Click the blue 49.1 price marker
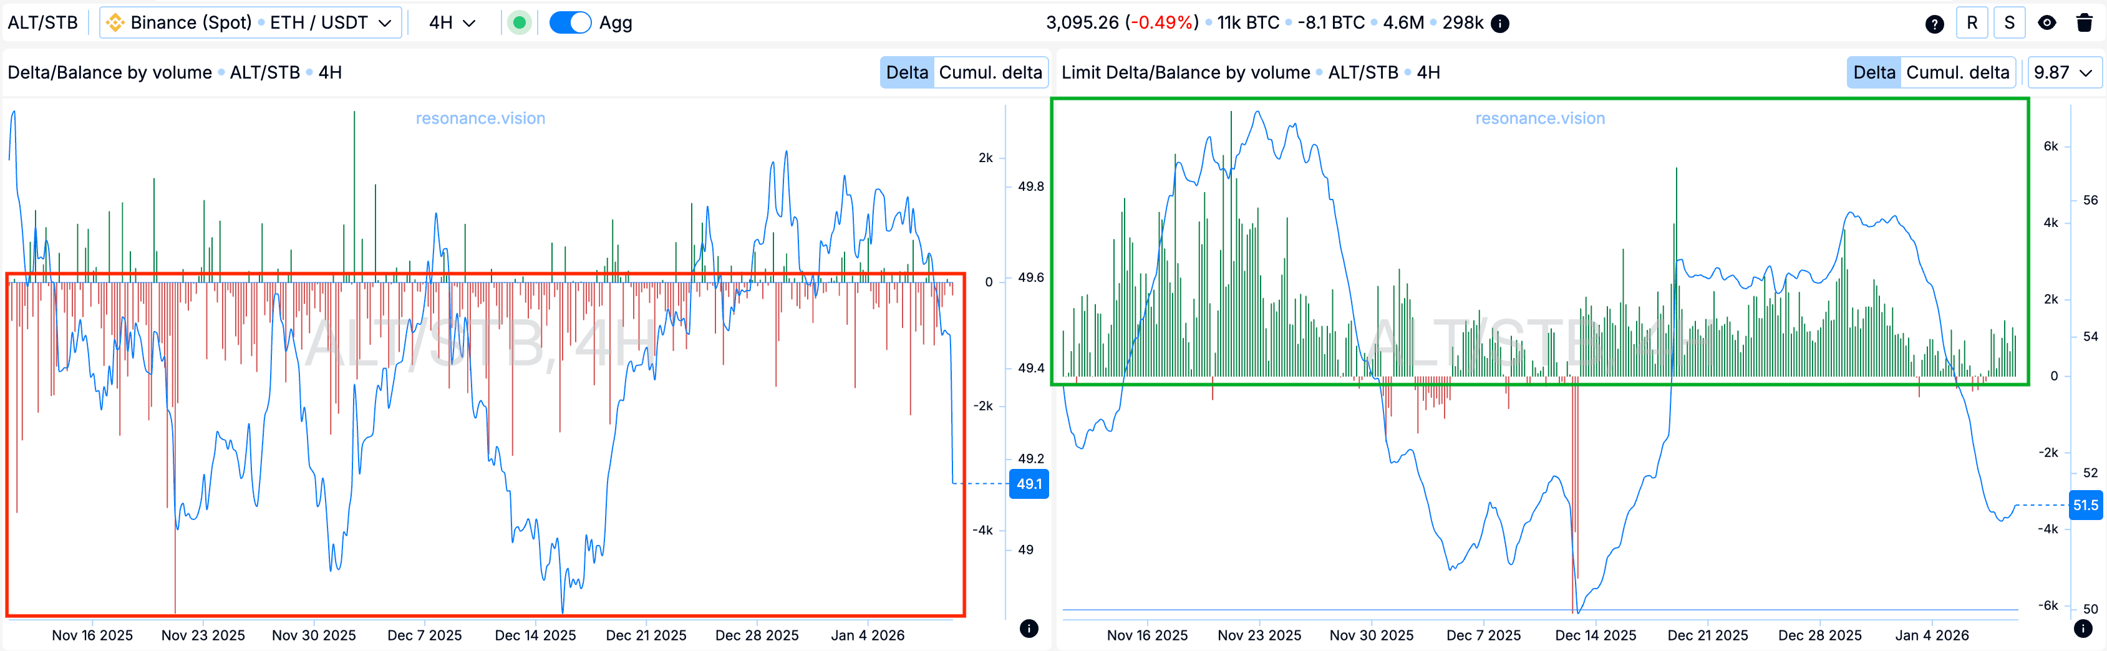Screen dimensions: 2107x651 click(1029, 484)
